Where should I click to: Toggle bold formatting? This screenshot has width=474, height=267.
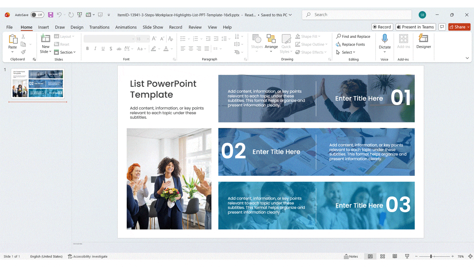pos(87,48)
